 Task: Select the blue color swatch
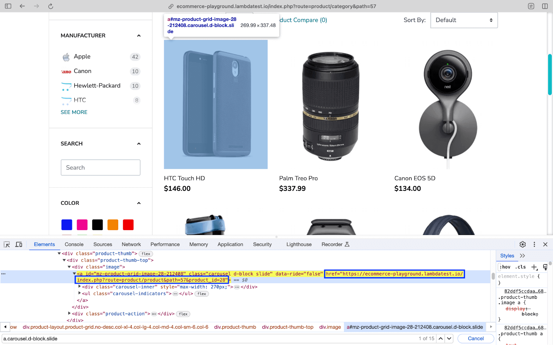[67, 225]
